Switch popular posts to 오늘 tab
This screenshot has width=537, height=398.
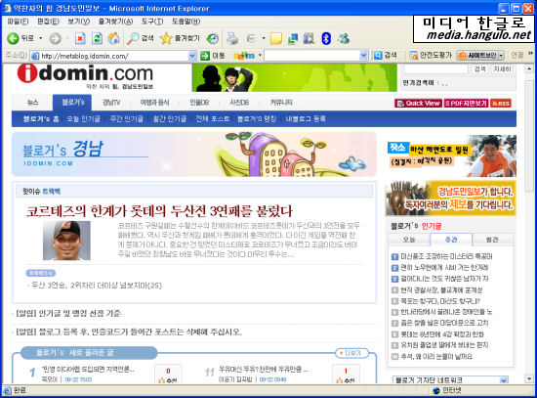(x=409, y=240)
